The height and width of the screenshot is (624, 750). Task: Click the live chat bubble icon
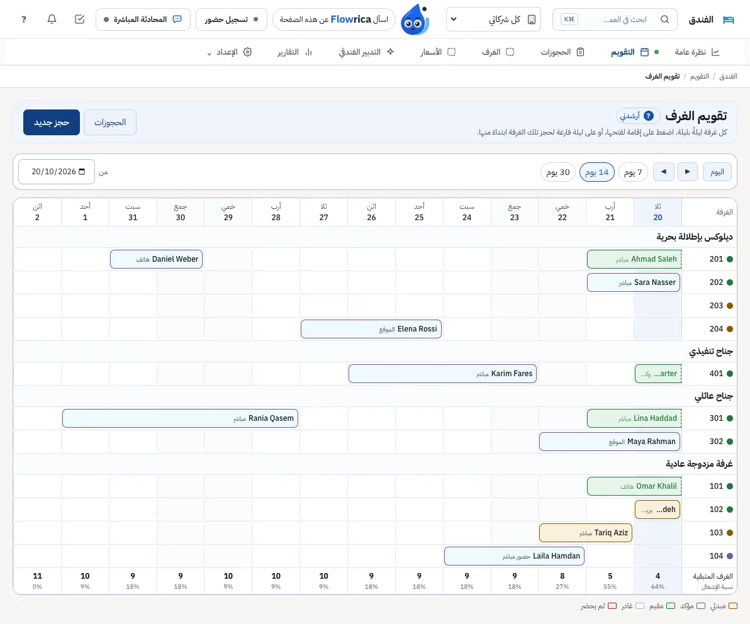(x=177, y=19)
